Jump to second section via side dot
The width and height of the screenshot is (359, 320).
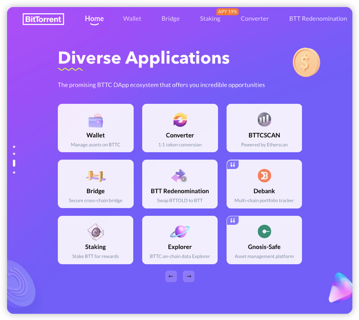click(14, 154)
